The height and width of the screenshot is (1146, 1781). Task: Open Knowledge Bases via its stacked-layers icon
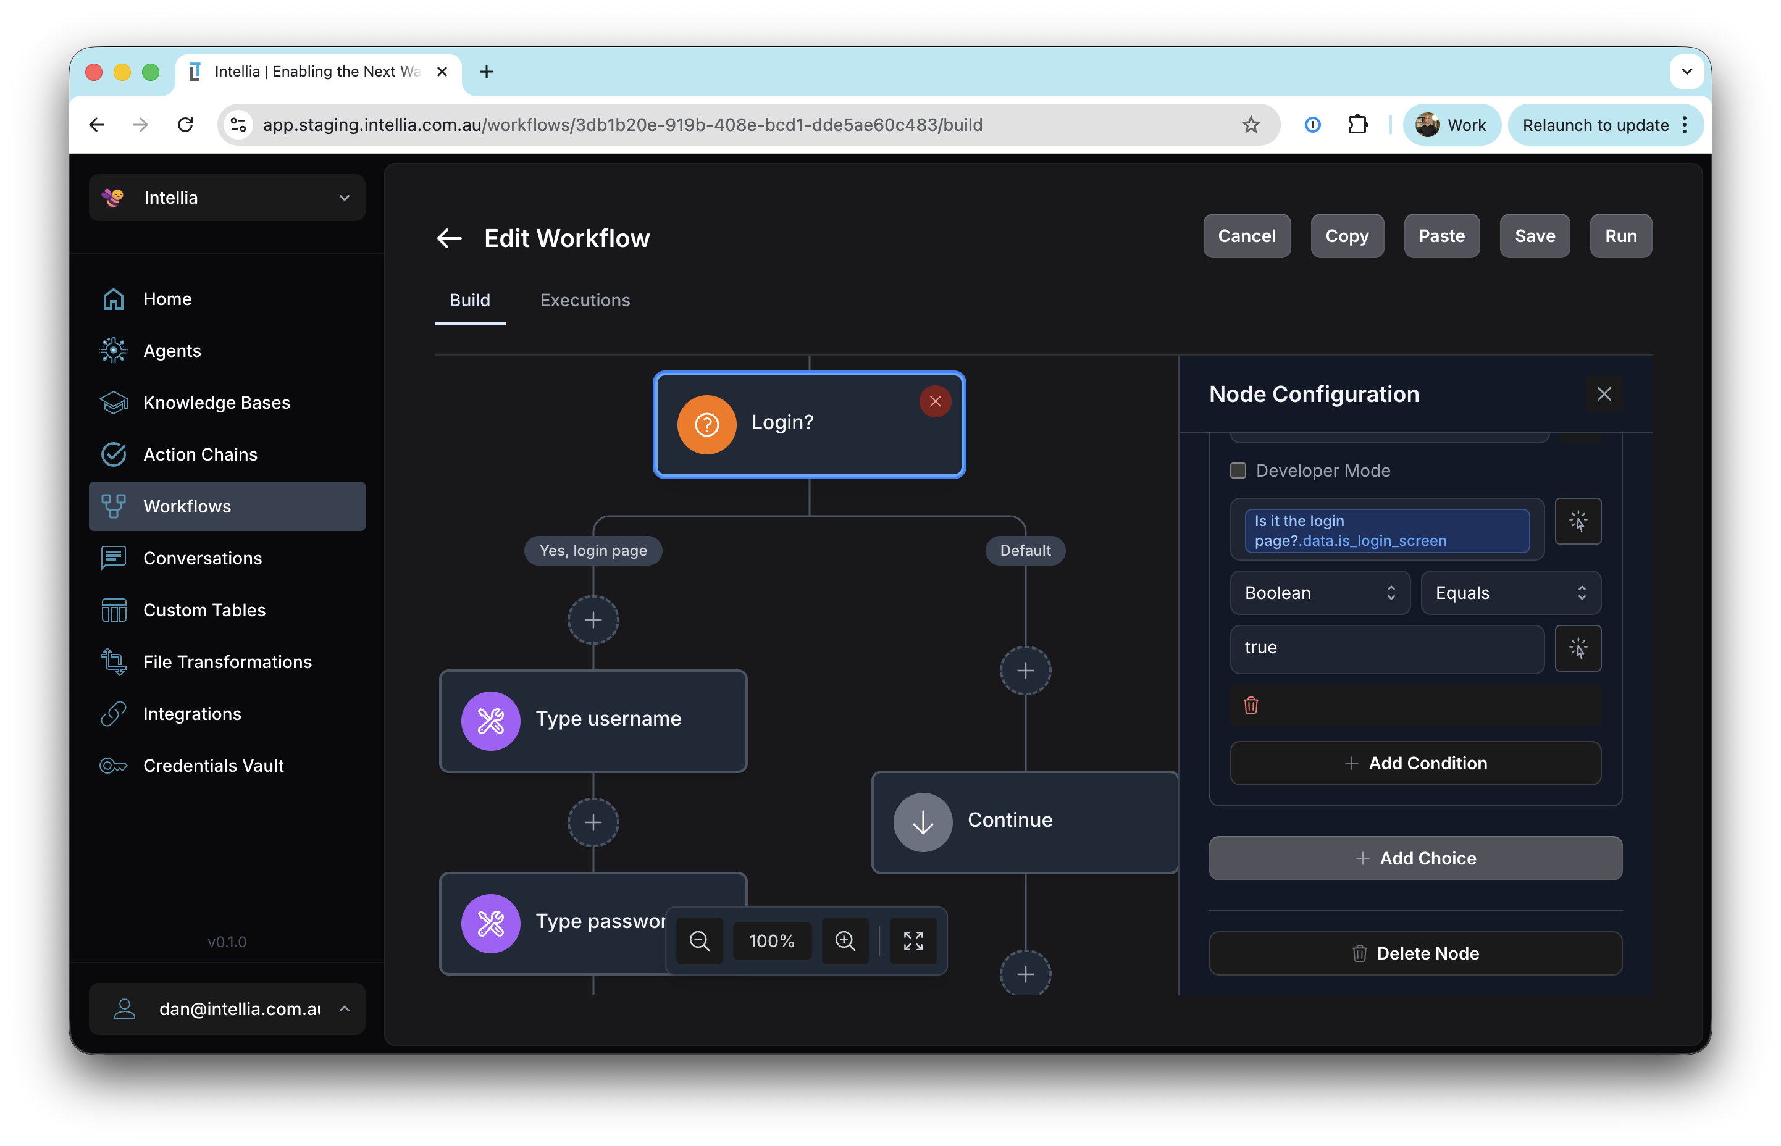point(113,402)
